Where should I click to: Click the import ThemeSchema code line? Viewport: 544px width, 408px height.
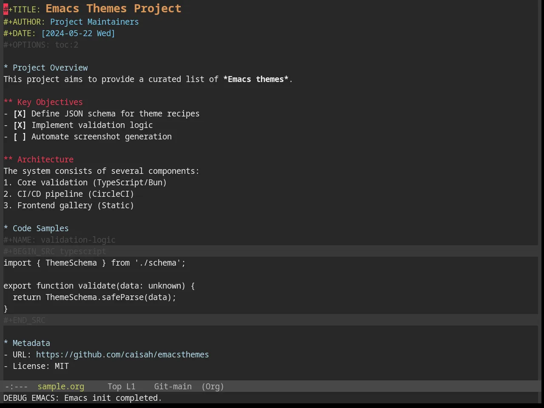click(94, 263)
